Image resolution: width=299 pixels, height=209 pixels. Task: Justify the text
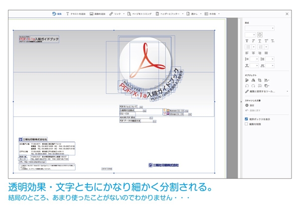click(x=266, y=53)
